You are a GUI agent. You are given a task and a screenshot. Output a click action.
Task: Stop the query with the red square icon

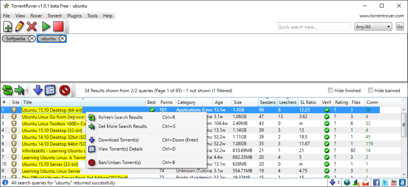coord(58,27)
